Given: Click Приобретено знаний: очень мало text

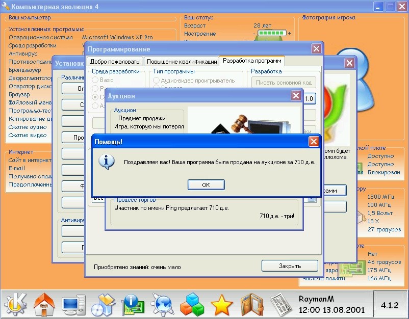Looking at the screenshot, I should click(137, 267).
